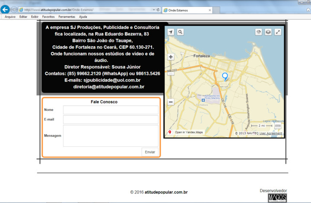This screenshot has width=311, height=203.
Task: Expand the map to fullscreen
Action: point(278,32)
